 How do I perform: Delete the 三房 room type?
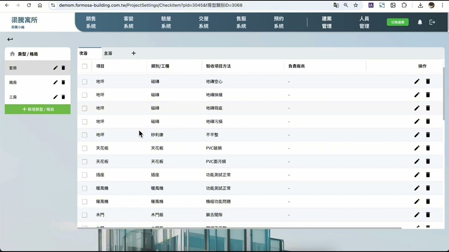pos(63,97)
